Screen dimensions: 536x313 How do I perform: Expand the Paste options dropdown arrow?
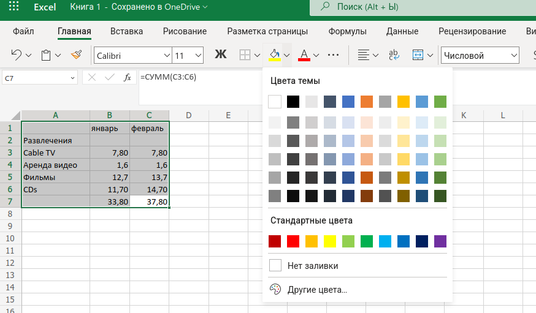click(x=58, y=55)
